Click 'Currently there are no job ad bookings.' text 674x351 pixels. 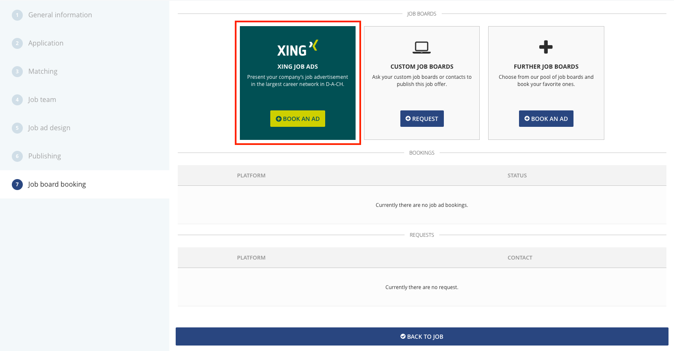coord(422,205)
